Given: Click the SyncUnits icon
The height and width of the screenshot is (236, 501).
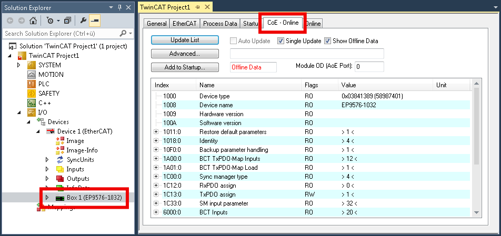Looking at the screenshot, I should pyautogui.click(x=60, y=159).
